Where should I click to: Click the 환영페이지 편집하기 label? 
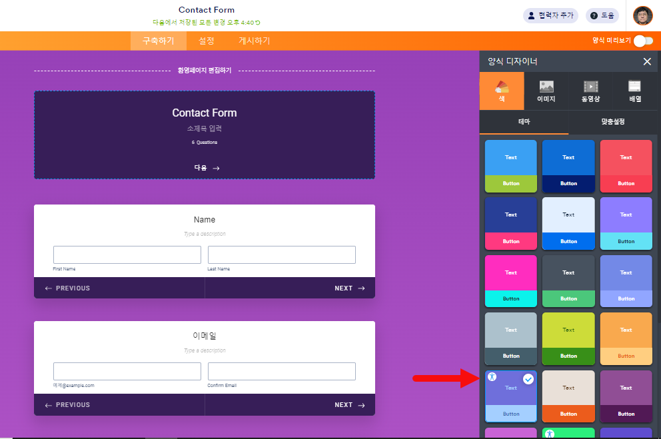tap(205, 71)
